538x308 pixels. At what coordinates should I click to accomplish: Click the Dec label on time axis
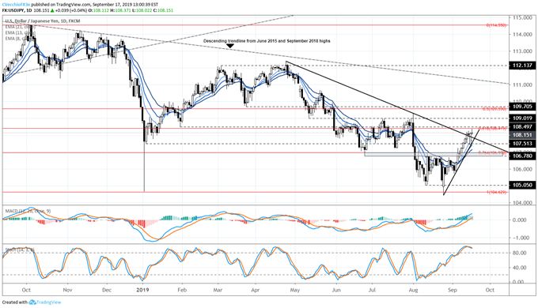(107, 290)
